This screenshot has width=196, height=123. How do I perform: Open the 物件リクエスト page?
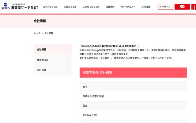[128, 7]
